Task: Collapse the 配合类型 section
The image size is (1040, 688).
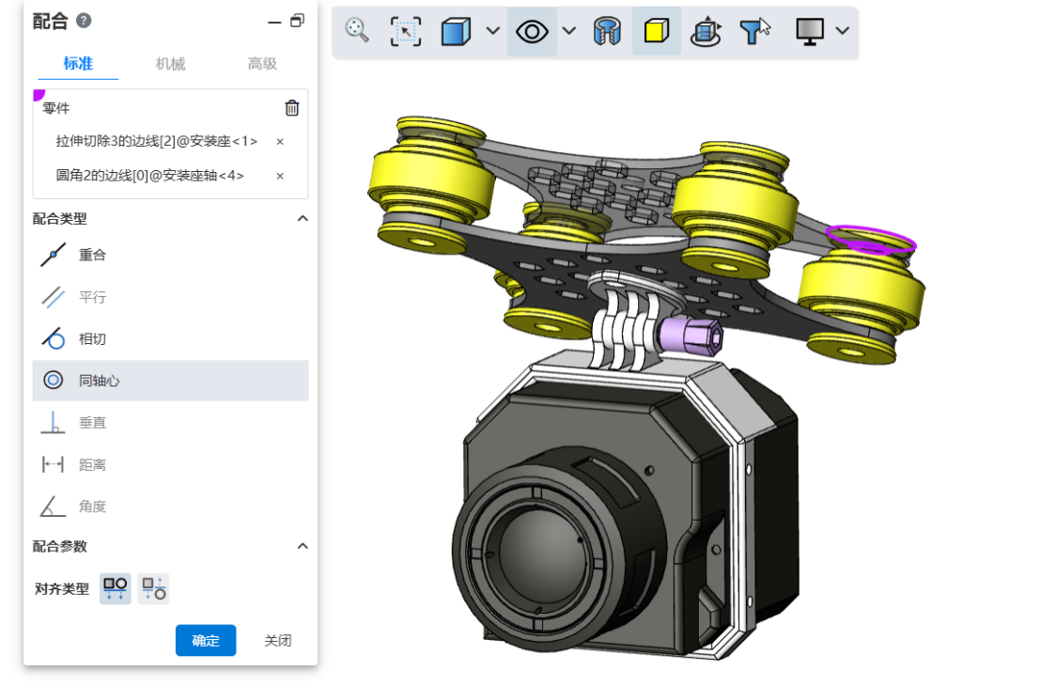Action: click(x=303, y=218)
